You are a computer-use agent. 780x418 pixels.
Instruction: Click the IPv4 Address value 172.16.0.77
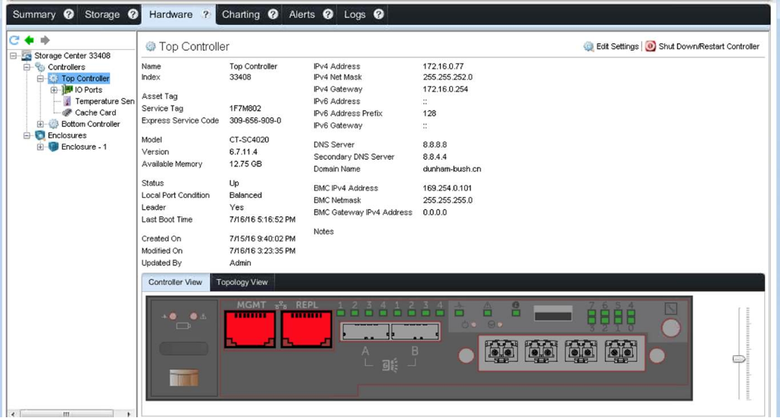(443, 66)
